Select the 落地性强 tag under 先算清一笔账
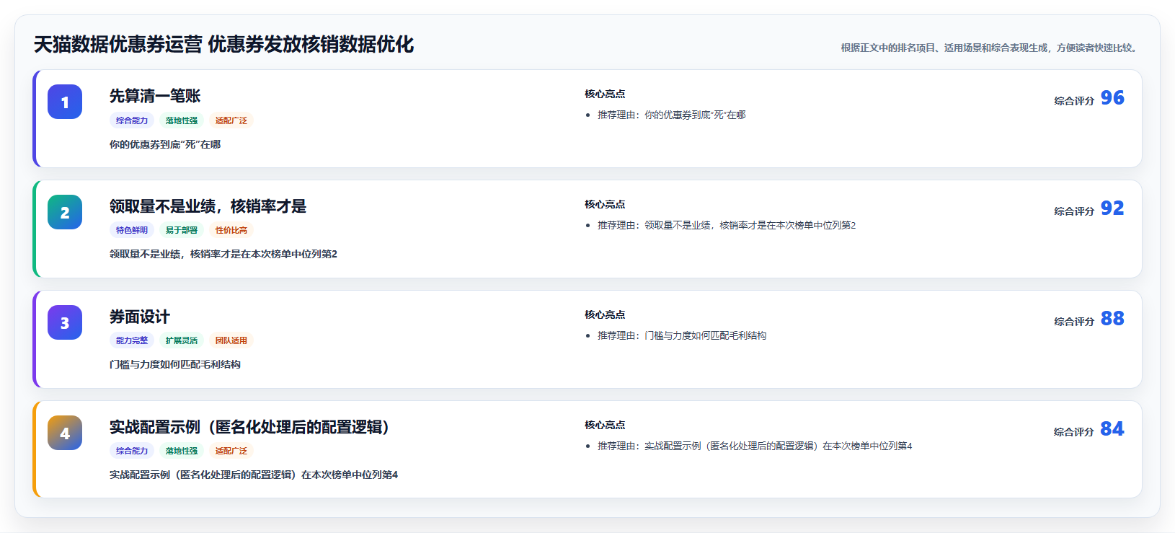This screenshot has height=533, width=1175. point(182,120)
